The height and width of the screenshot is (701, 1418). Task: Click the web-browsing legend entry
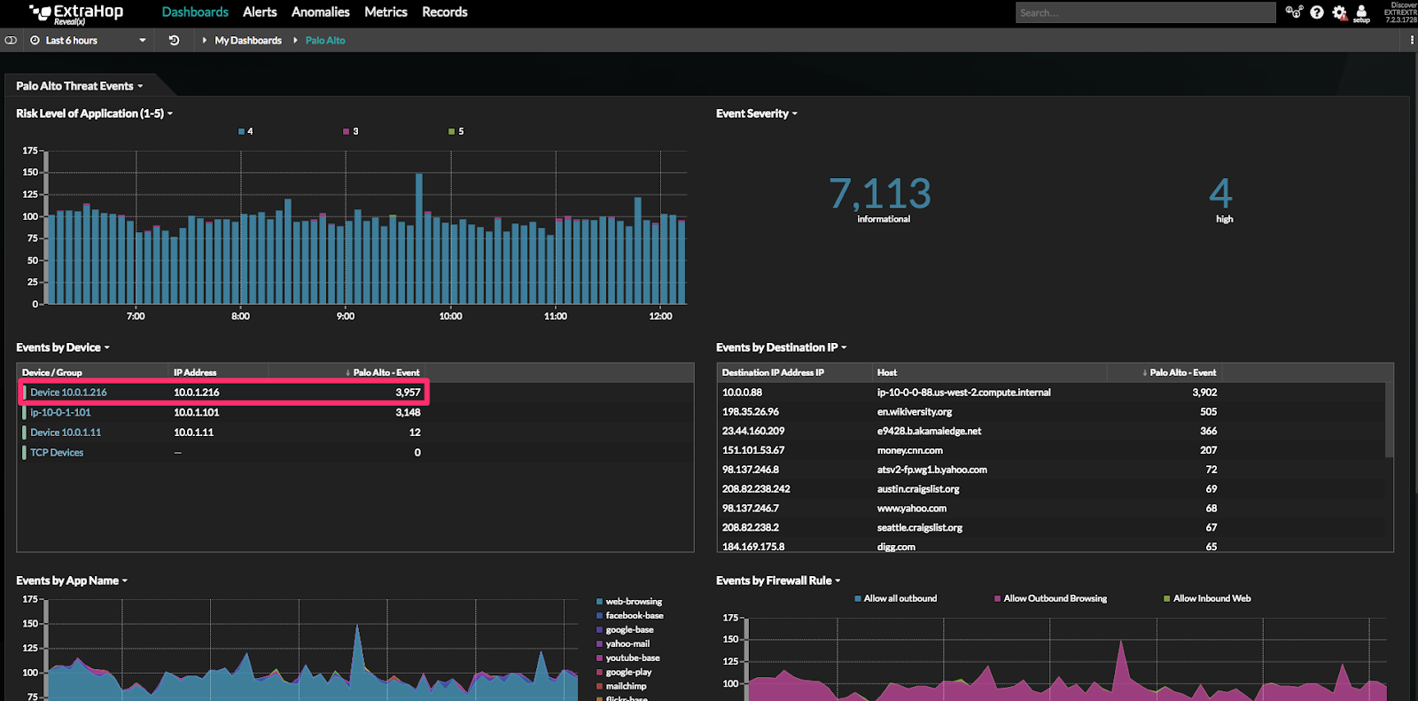coord(629,602)
